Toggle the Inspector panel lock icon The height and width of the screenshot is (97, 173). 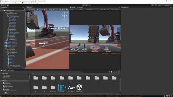click(x=170, y=7)
